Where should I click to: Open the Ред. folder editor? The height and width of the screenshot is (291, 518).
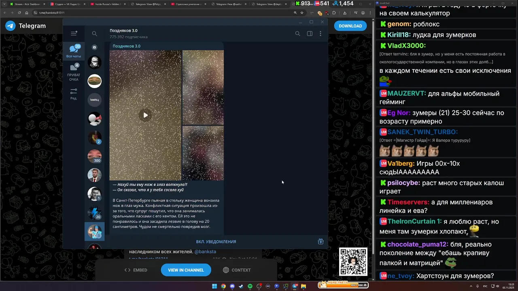[74, 94]
